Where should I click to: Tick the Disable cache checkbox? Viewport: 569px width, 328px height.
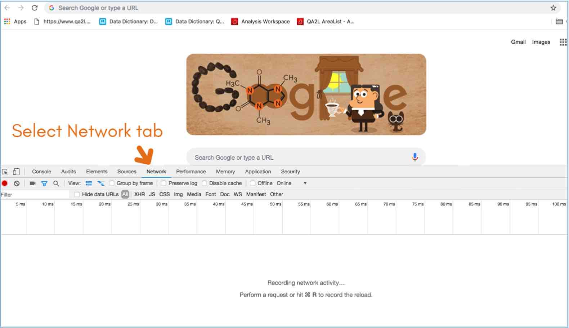pos(204,183)
